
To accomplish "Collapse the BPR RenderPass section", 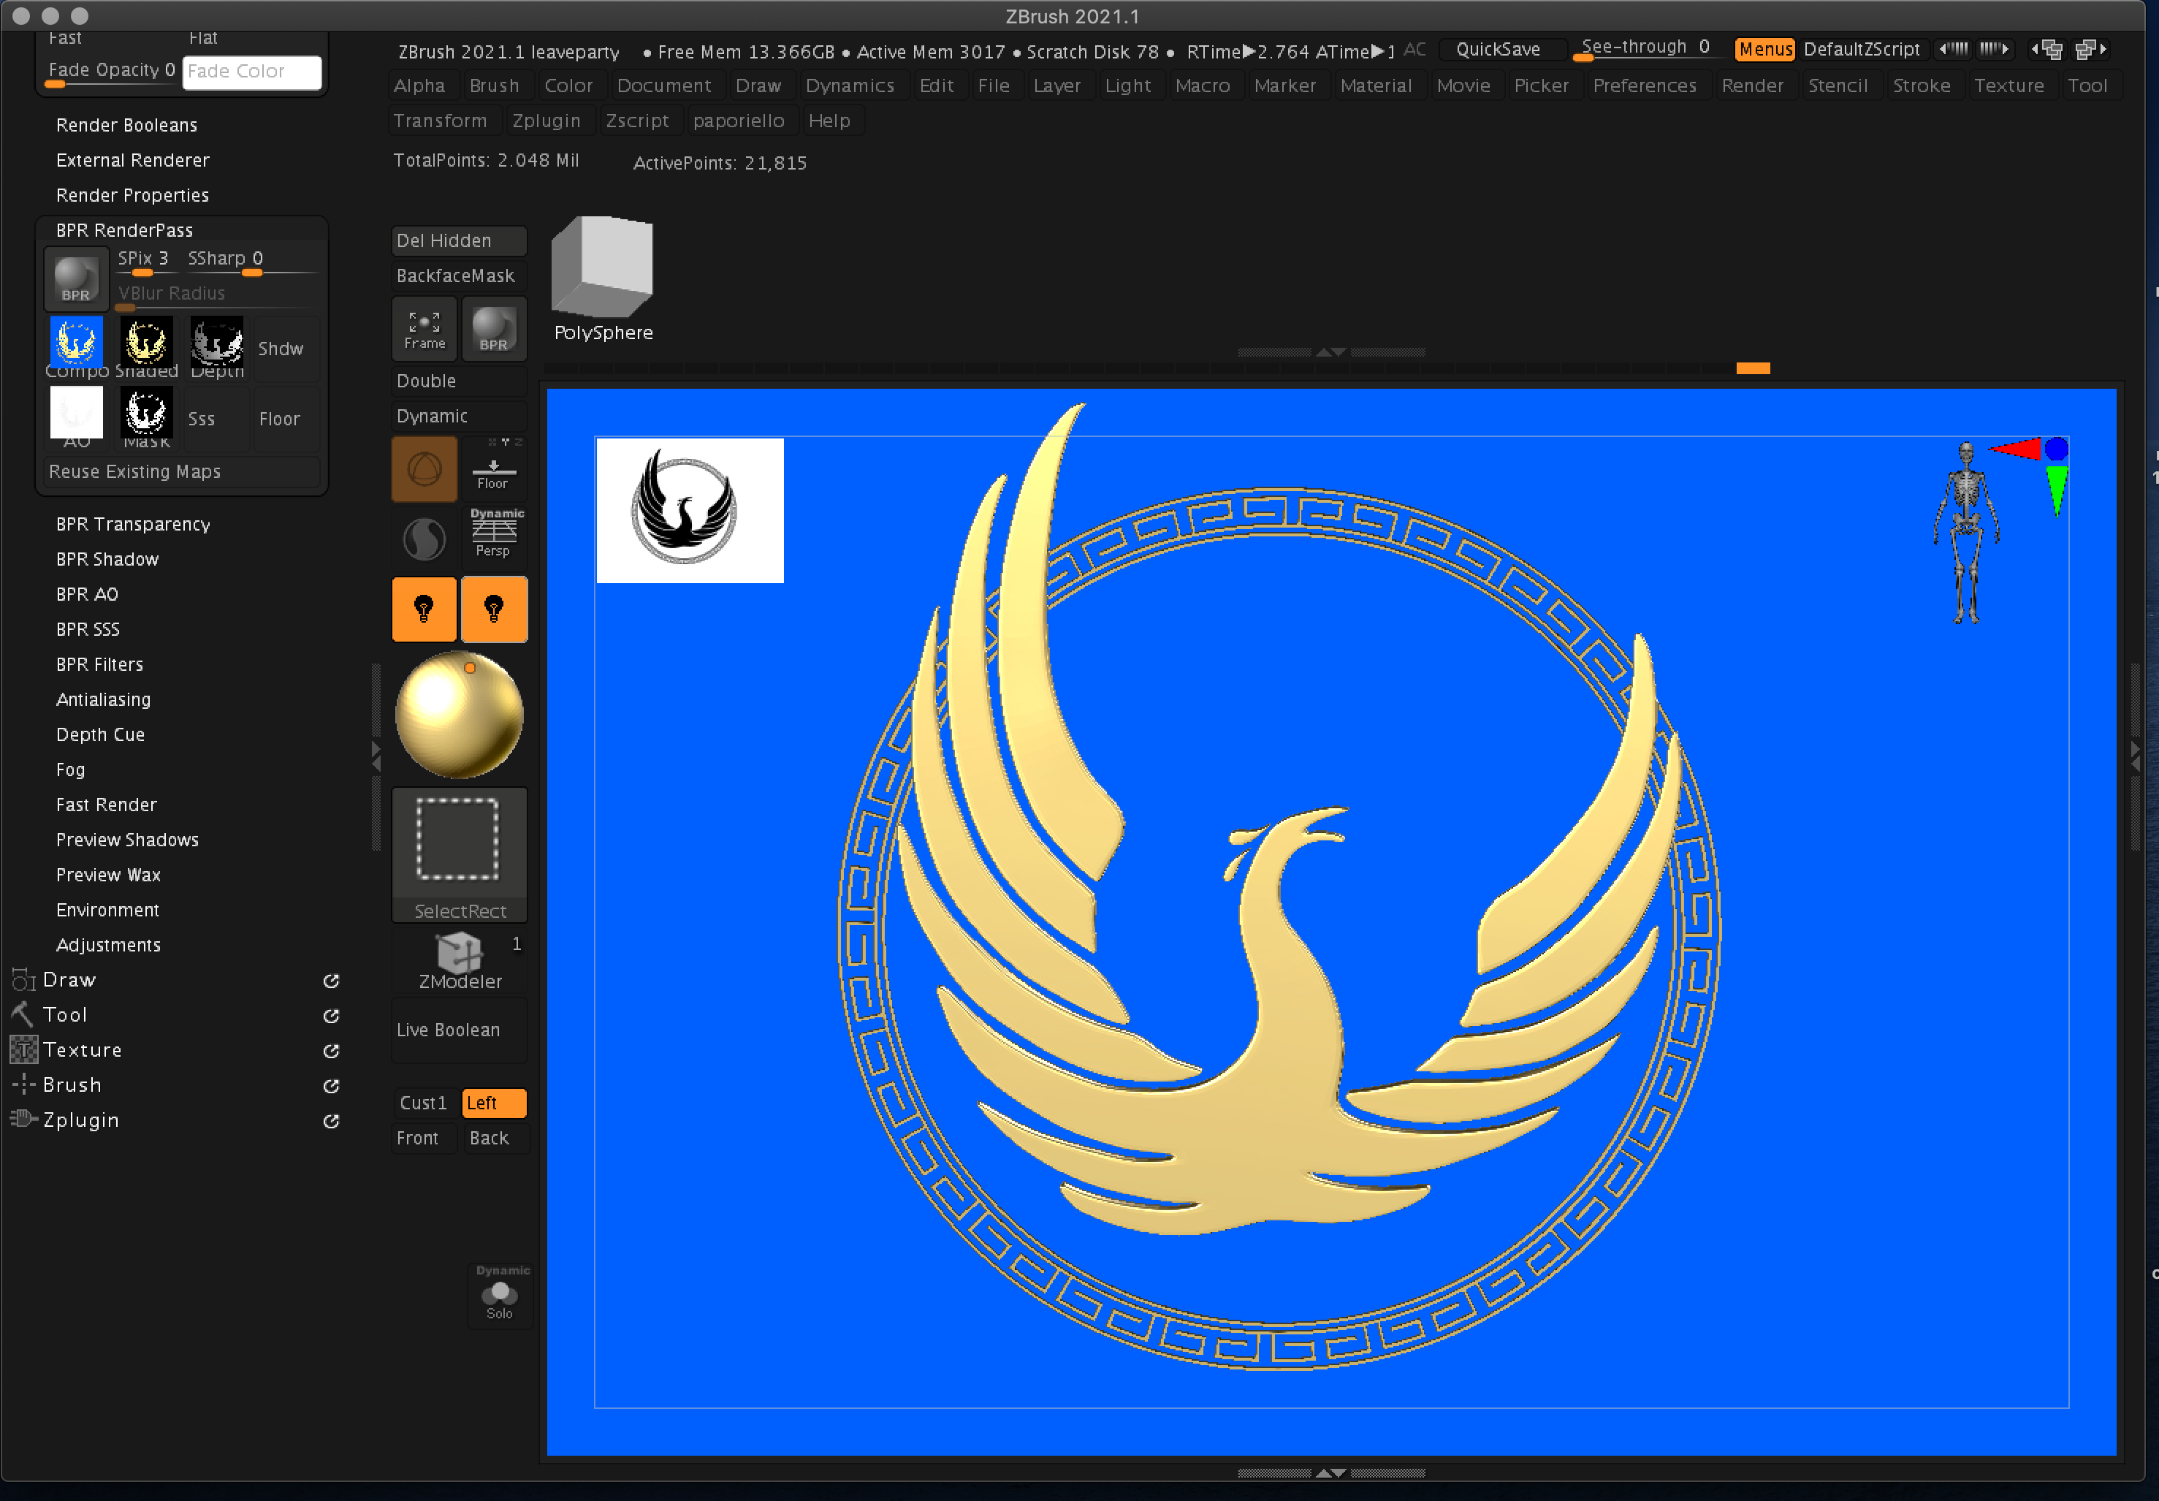I will [x=124, y=229].
